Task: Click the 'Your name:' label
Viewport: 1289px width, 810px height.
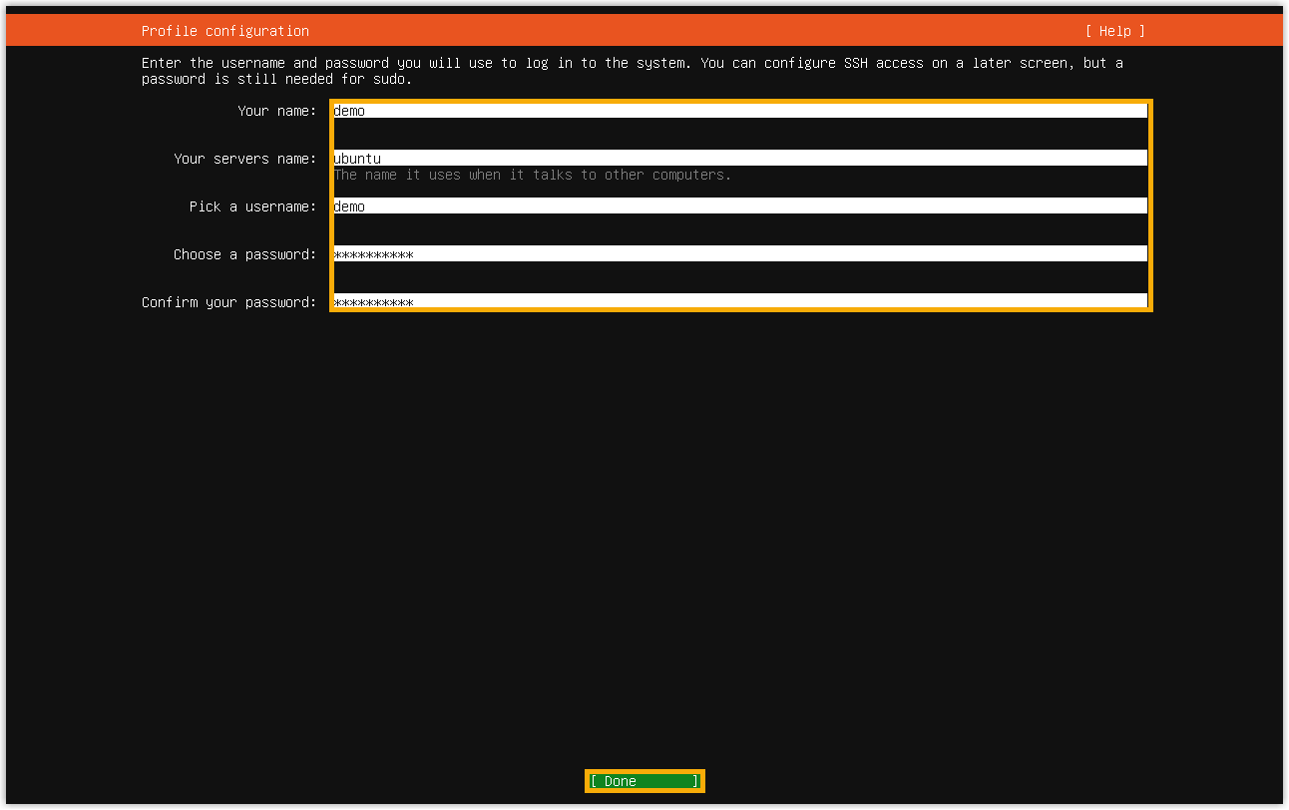Action: pos(276,111)
